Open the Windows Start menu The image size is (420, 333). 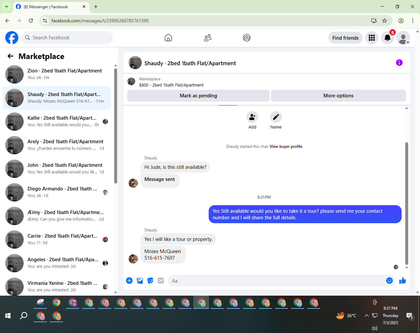(x=8, y=316)
